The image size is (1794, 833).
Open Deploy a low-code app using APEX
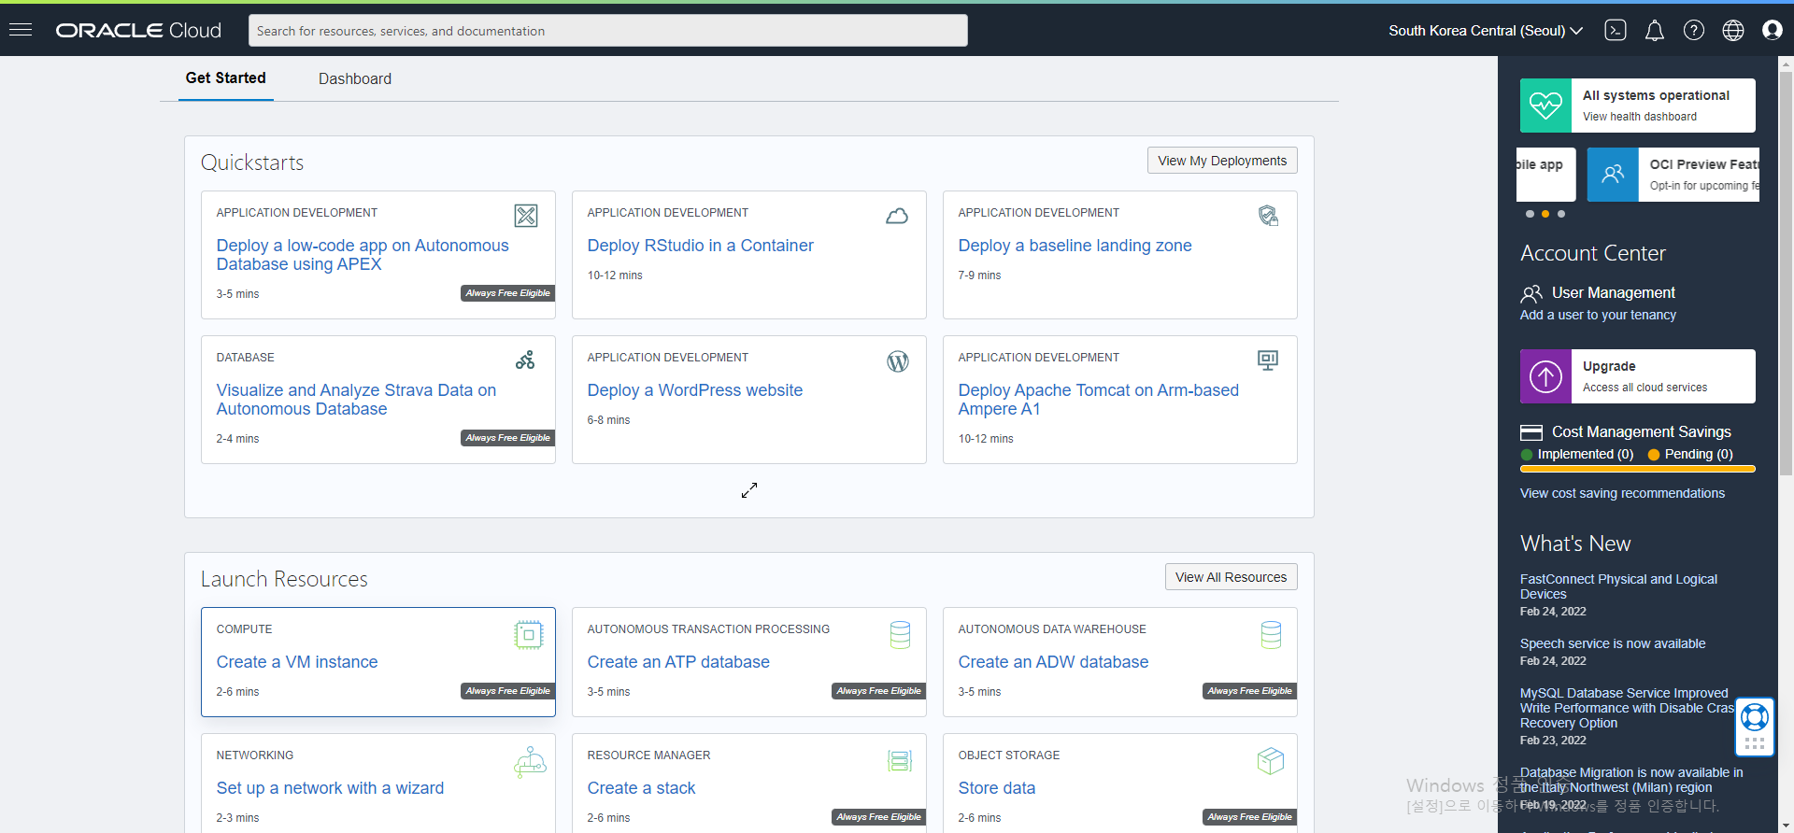click(363, 255)
